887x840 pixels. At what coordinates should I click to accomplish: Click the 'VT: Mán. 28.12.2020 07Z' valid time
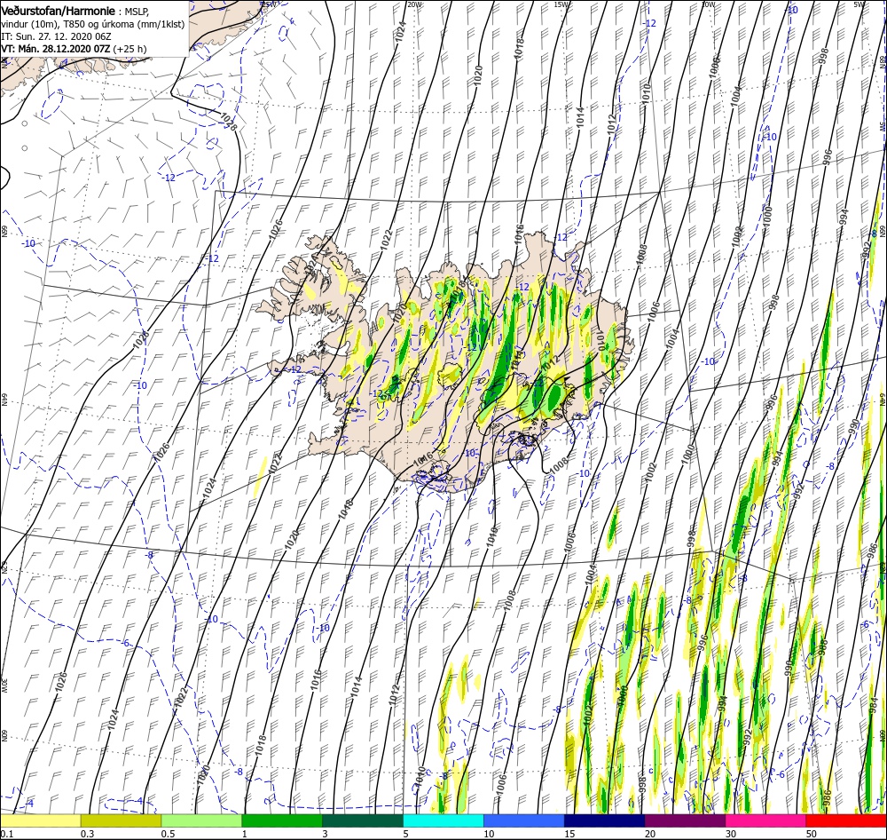click(x=55, y=49)
